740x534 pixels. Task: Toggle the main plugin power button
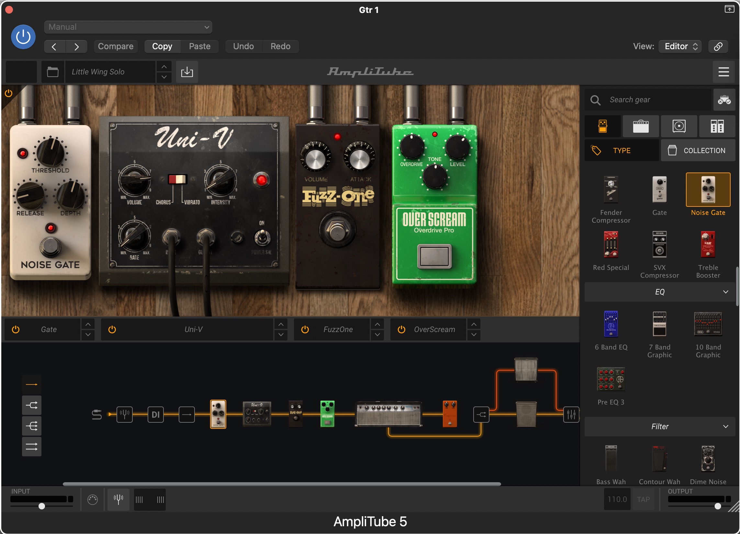23,37
